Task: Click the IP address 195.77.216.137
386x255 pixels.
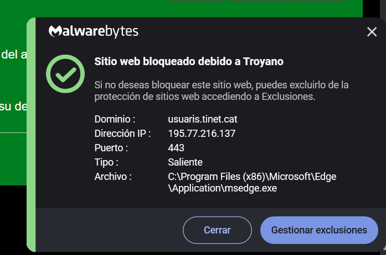Action: (202, 134)
